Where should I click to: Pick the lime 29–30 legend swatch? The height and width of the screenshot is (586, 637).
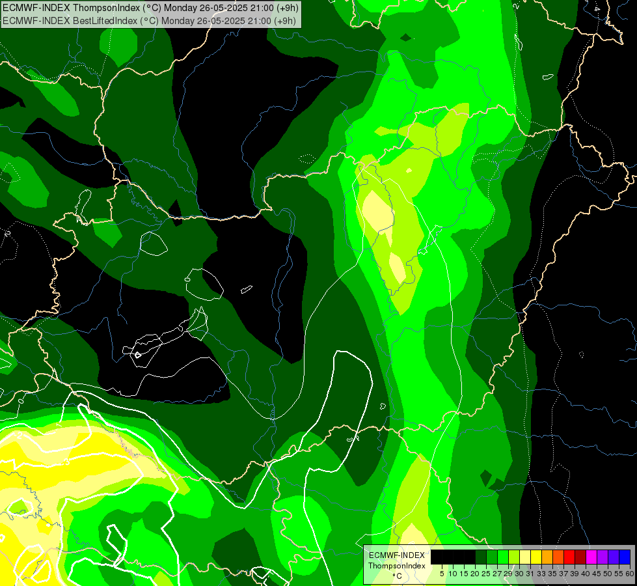tap(514, 557)
